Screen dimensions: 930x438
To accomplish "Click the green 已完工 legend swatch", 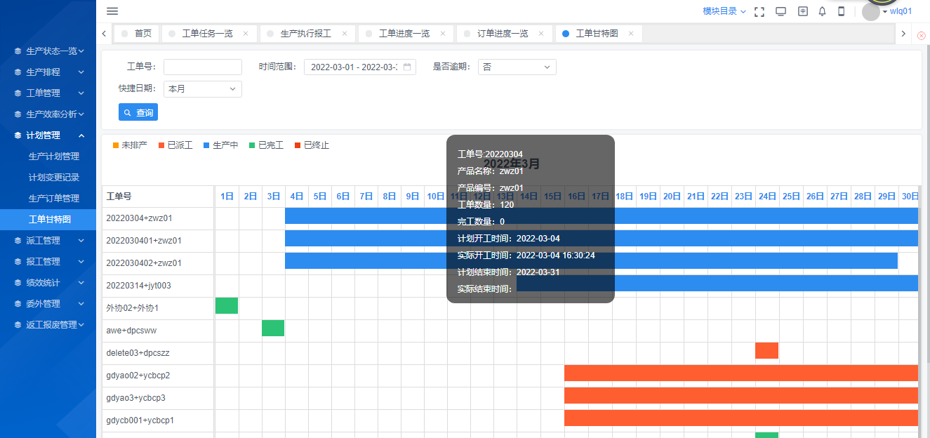I will click(252, 145).
